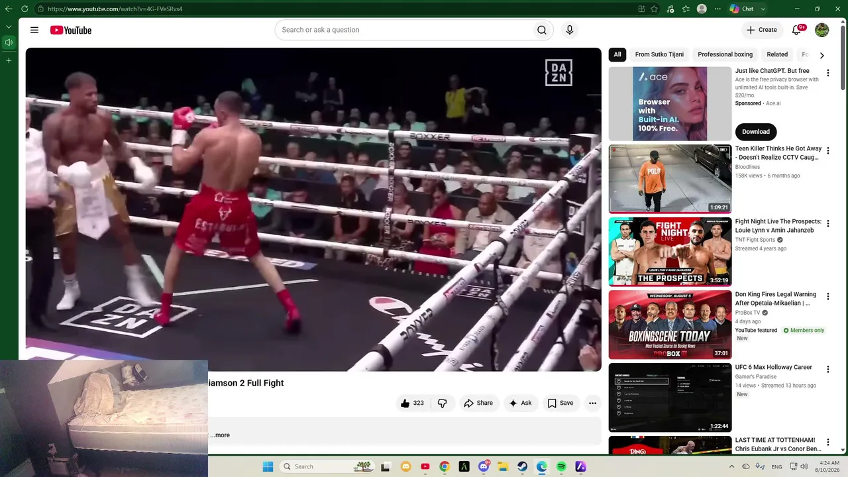Click the Windows taskbar Search box
The width and height of the screenshot is (848, 477).
(327, 466)
